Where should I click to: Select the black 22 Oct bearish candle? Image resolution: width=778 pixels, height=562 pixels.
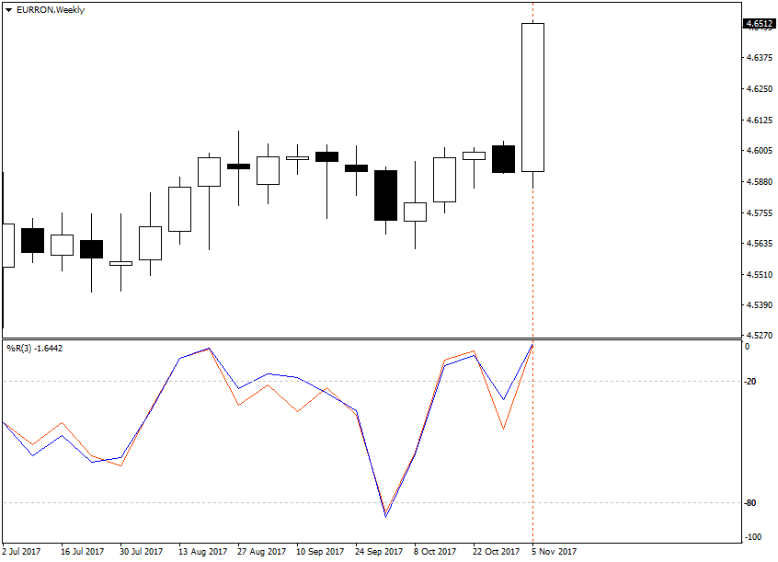(x=503, y=159)
